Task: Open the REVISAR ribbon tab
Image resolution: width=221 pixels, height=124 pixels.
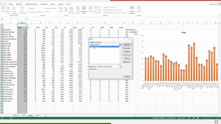Action: click(61, 4)
